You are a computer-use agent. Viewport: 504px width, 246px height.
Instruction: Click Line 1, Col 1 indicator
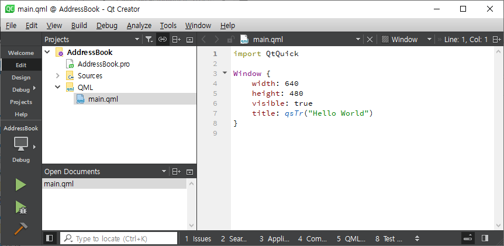click(466, 40)
